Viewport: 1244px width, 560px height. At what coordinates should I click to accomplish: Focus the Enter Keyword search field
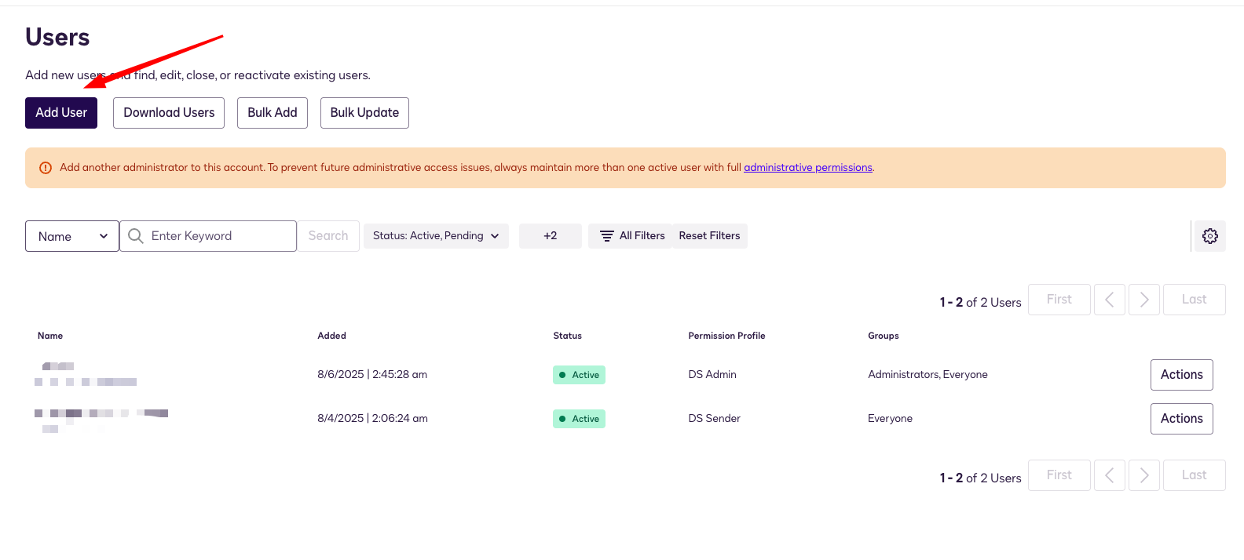pos(220,236)
